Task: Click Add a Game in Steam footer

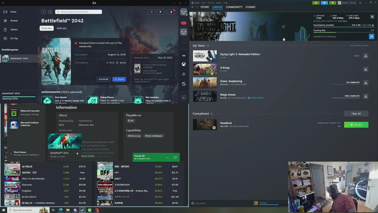Action: pos(198,203)
